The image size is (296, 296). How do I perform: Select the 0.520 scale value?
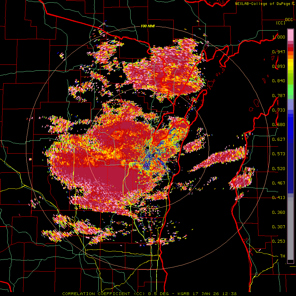[x=279, y=169]
